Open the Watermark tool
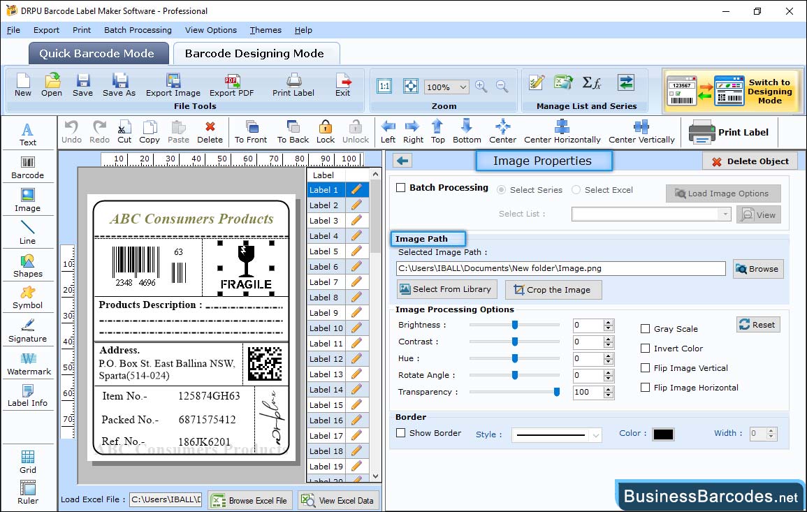The image size is (807, 512). click(29, 363)
